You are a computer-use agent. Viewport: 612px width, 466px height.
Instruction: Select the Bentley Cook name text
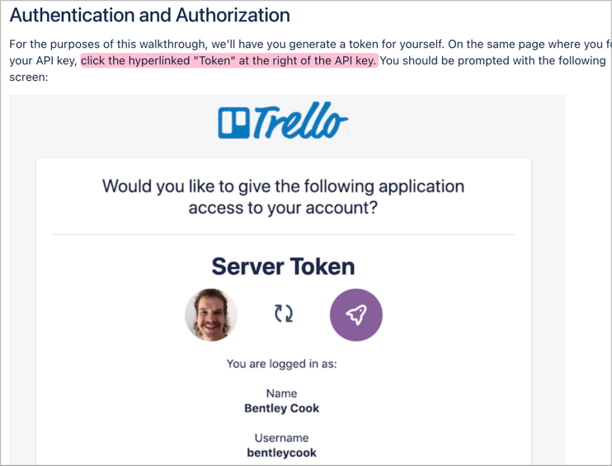281,408
